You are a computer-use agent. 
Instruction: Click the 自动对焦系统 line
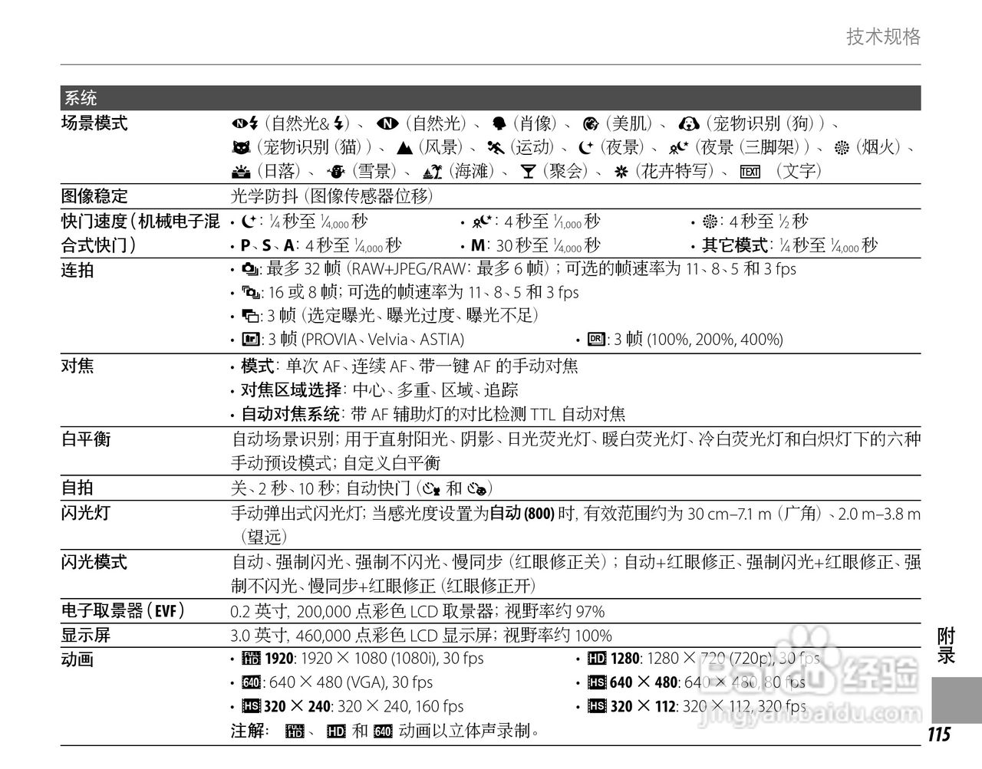(x=433, y=415)
